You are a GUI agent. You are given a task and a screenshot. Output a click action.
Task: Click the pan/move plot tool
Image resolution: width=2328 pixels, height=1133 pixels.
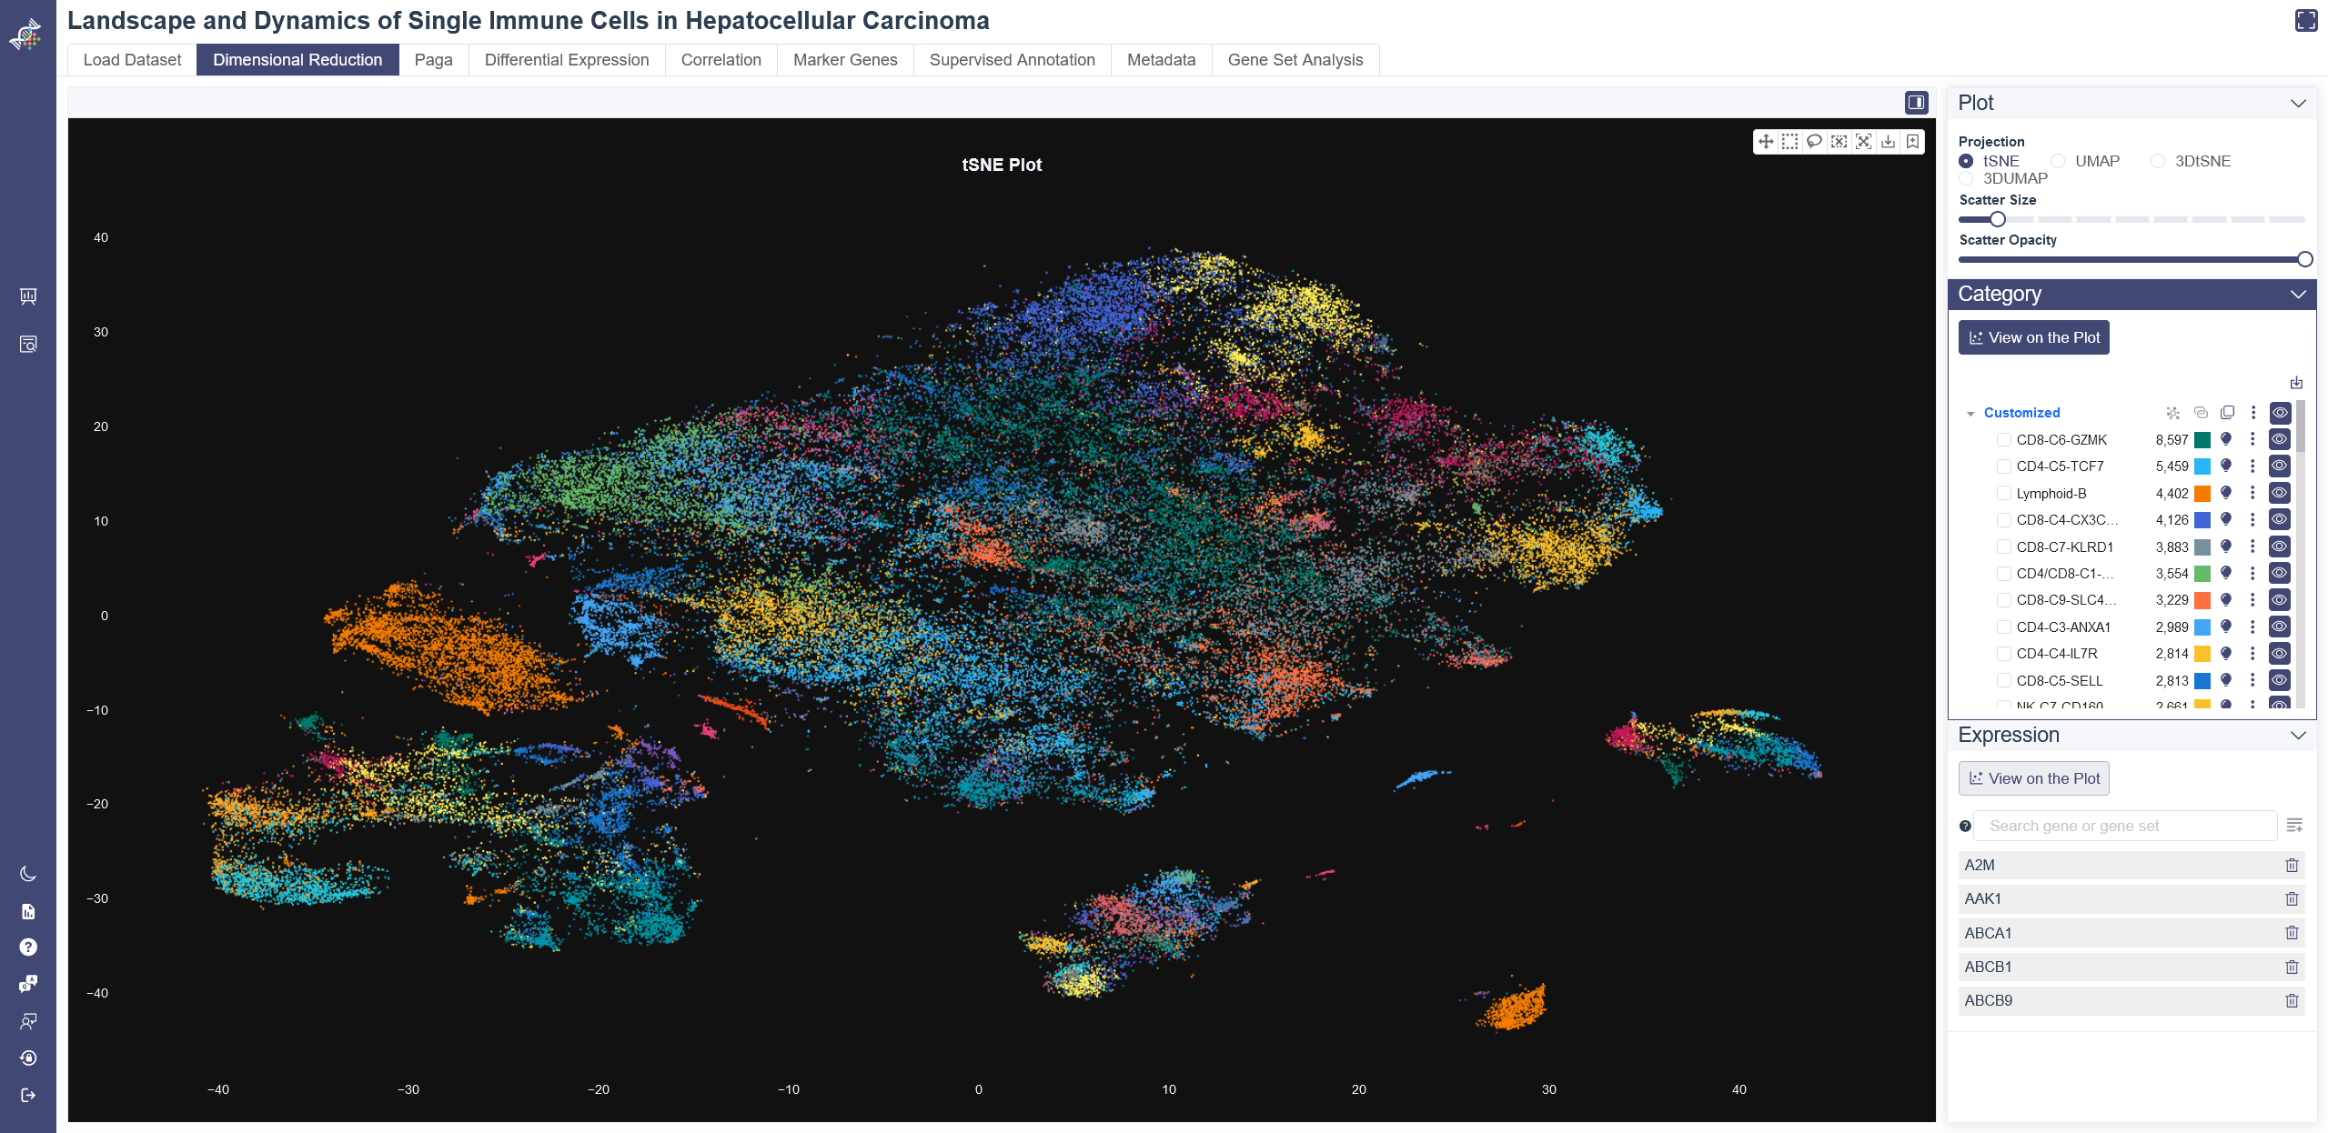(x=1765, y=142)
